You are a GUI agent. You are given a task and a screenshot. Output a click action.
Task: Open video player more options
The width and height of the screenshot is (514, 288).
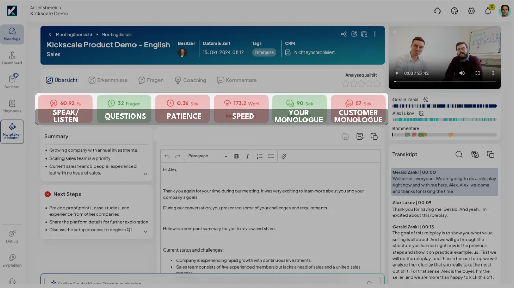click(493, 73)
